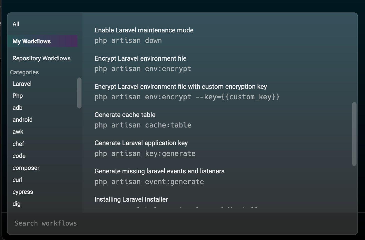Click the plain php artisan env:encrypt command
The image size is (365, 240).
(143, 69)
